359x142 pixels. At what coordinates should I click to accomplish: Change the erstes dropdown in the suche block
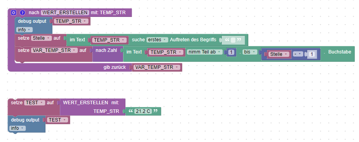click(x=157, y=40)
